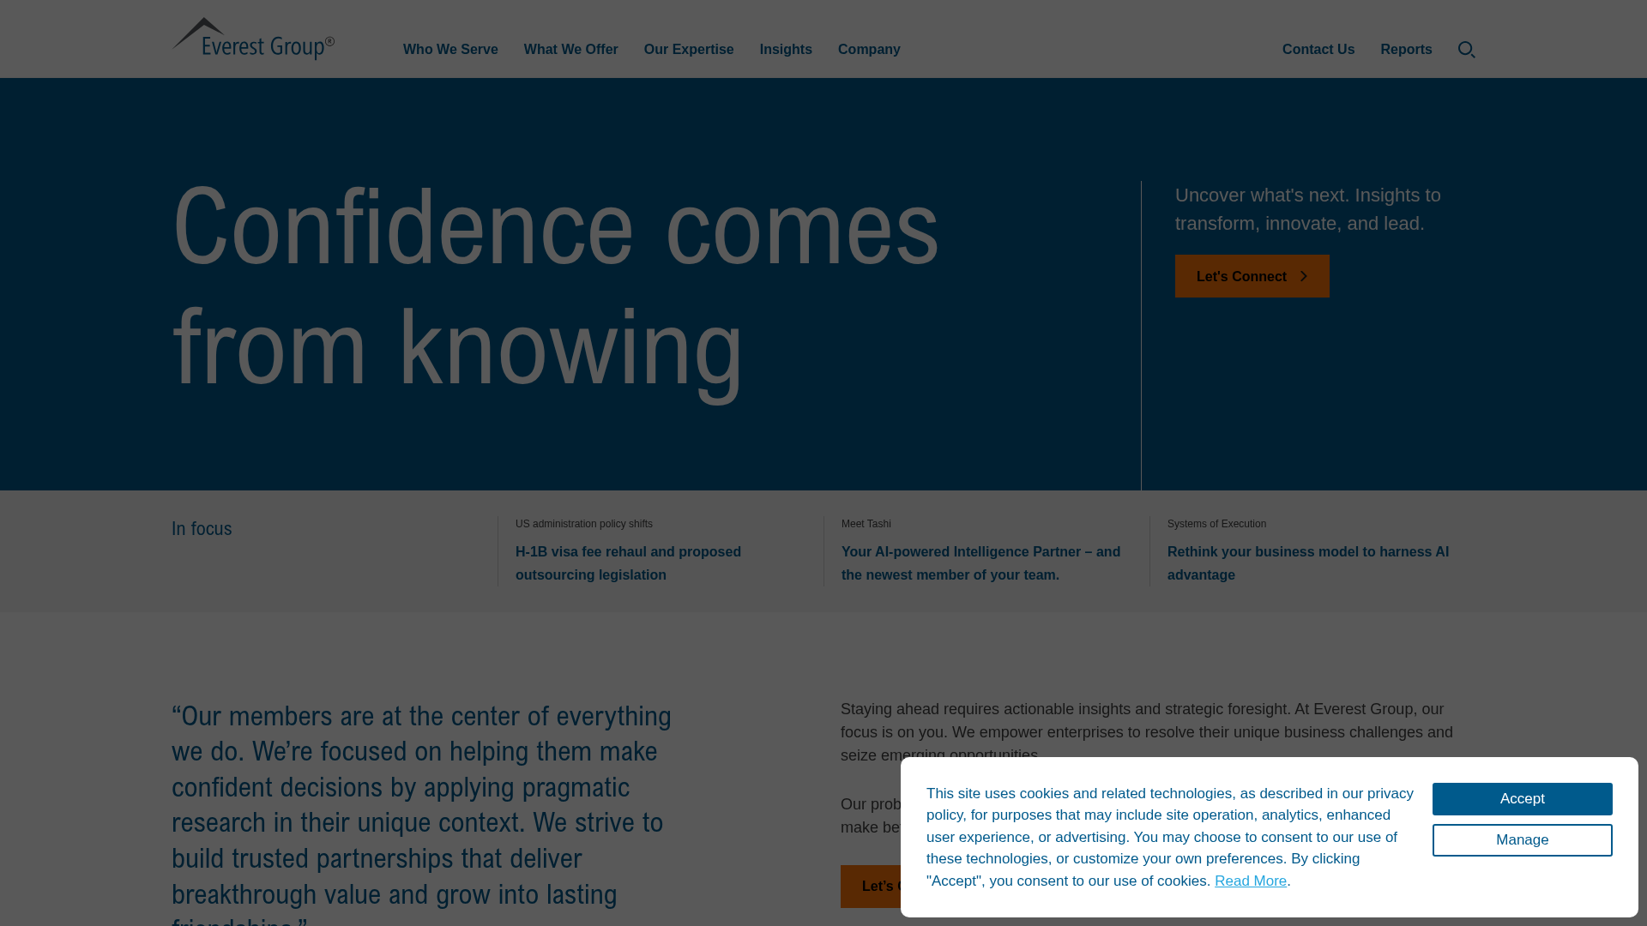Open the Rethink your business model article
Screen dimensions: 1647x926
coord(1308,563)
